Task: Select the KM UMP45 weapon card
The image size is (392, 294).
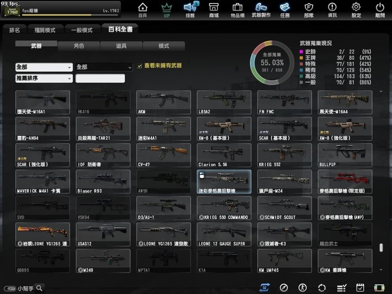Action: pyautogui.click(x=284, y=261)
